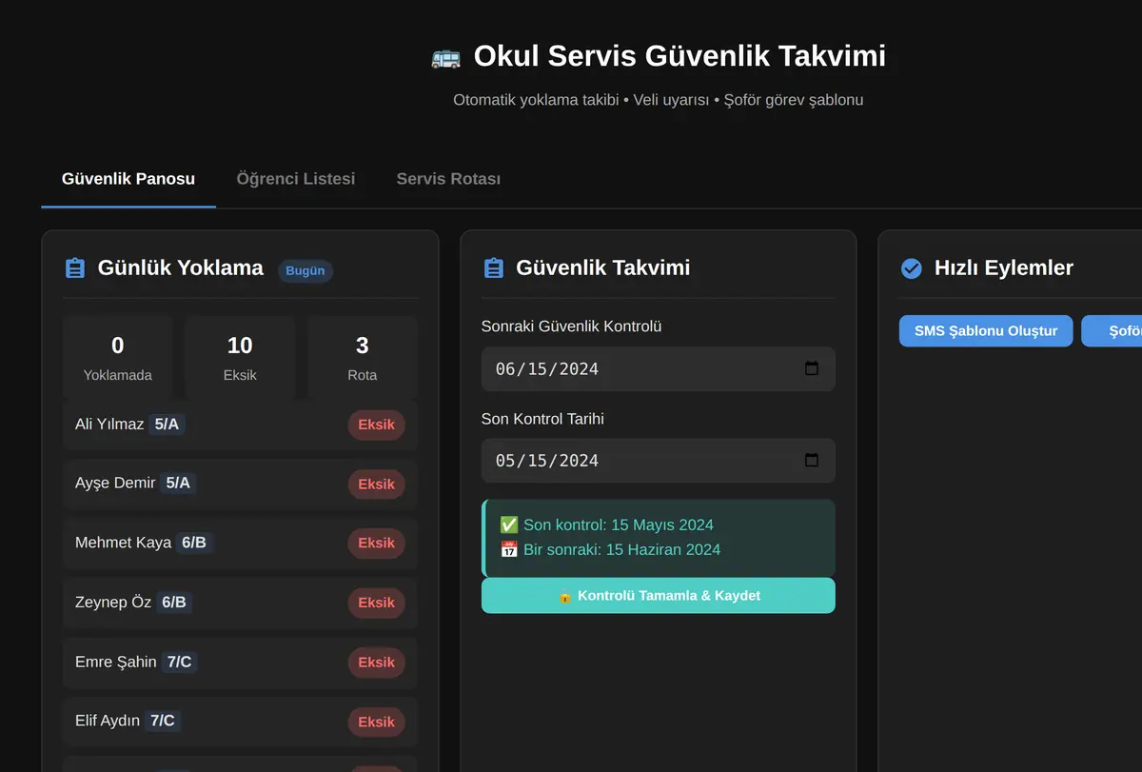Switch to the Güvenlik Panosu tab

128,179
